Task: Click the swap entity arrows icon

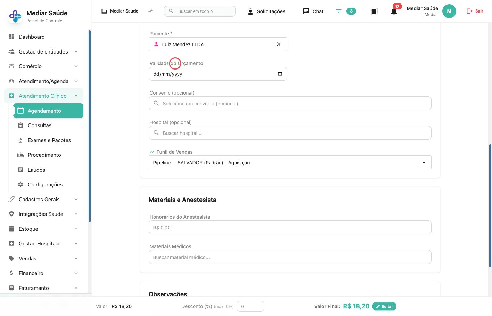Action: click(x=150, y=11)
